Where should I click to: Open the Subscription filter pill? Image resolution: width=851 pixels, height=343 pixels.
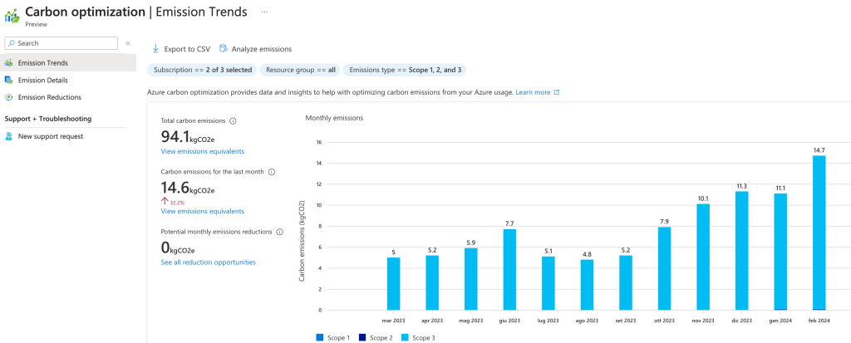[x=202, y=70]
